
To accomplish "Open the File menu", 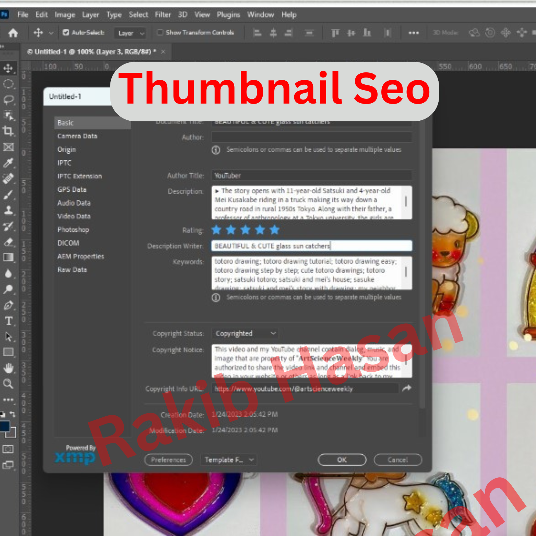I will pyautogui.click(x=23, y=15).
